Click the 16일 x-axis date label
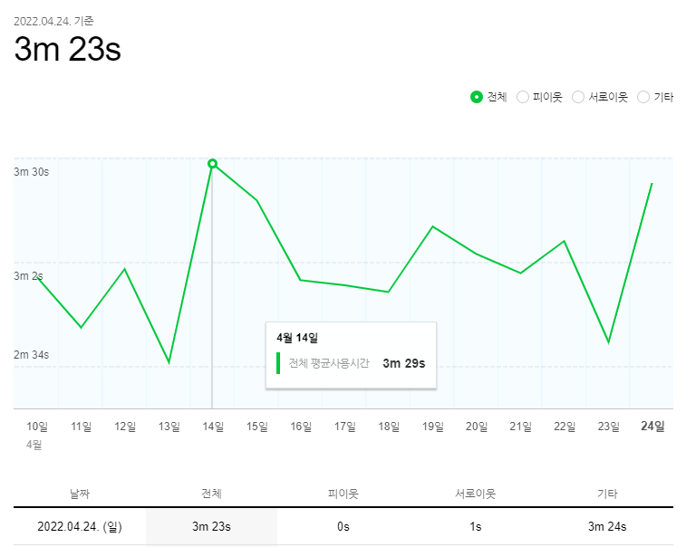The image size is (686, 547). click(x=301, y=427)
